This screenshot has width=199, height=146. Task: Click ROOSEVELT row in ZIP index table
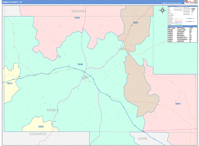pyautogui.click(x=182, y=38)
